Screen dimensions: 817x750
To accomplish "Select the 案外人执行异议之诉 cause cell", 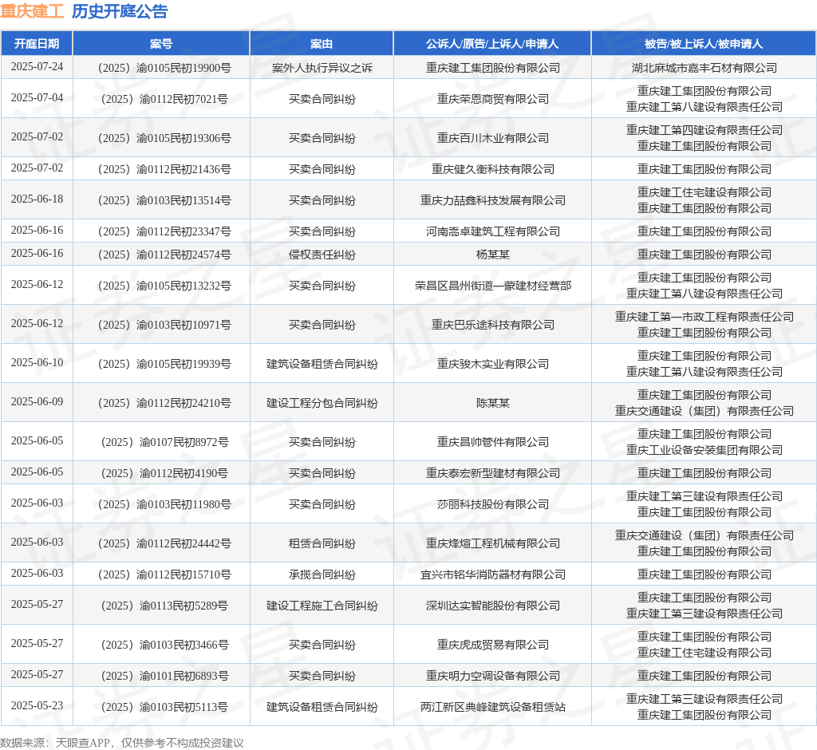I will point(322,68).
